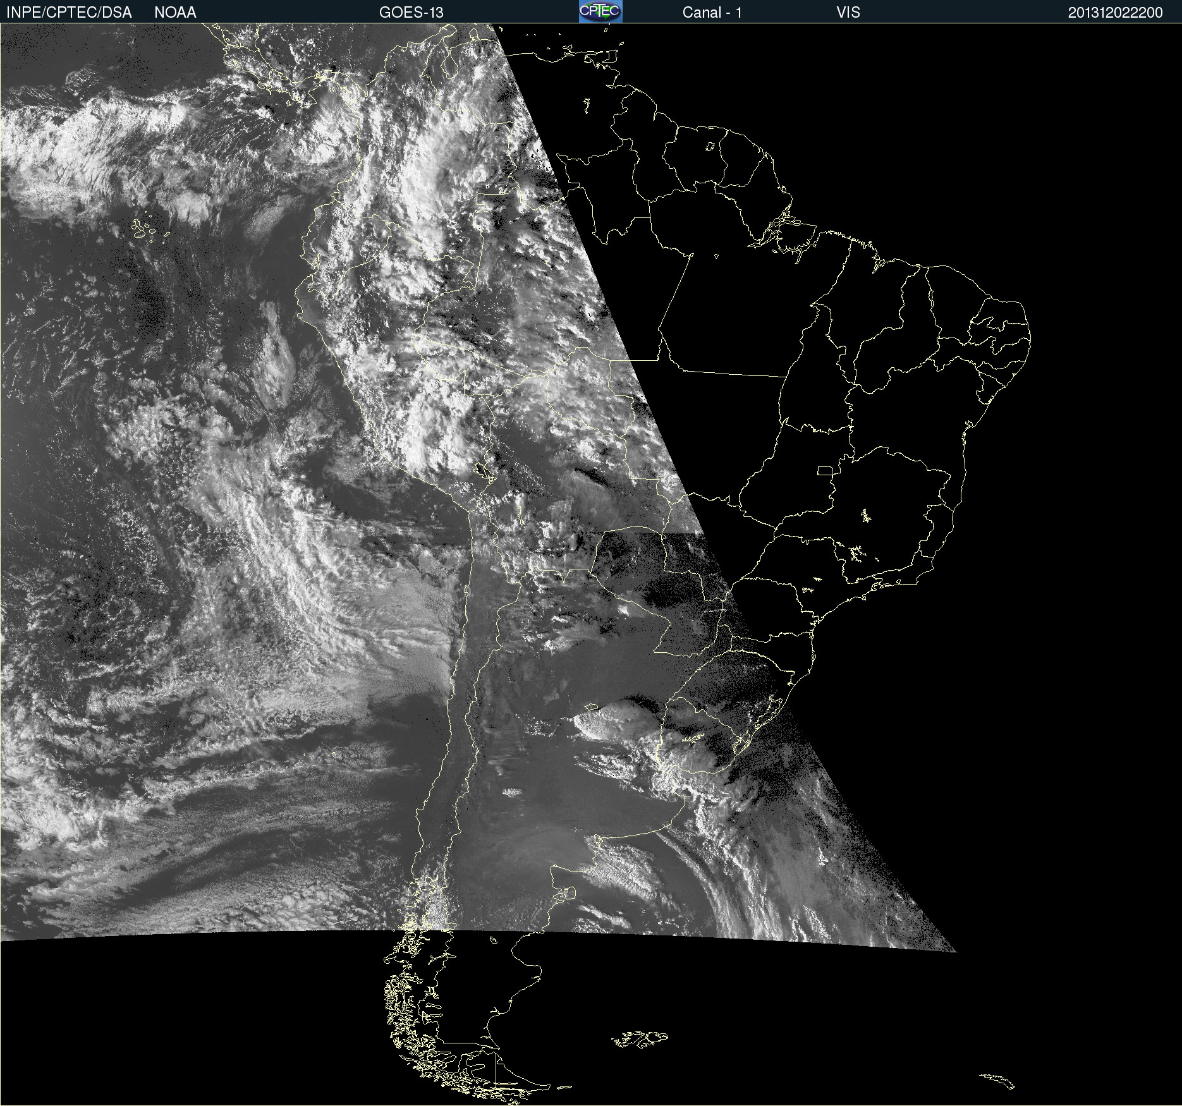Select the INPE/CPTEC/DSA header text
Screen dimensions: 1182x1106
[x=69, y=13]
